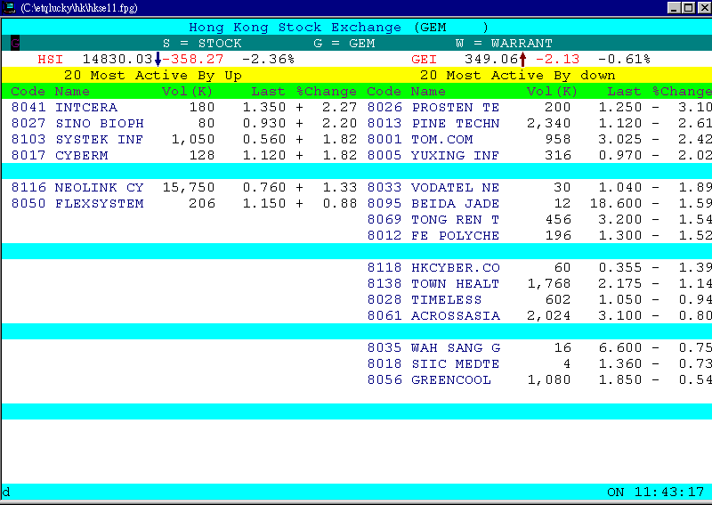Click NEOLINK CY volume 15,750
The image size is (712, 505).
pyautogui.click(x=189, y=187)
